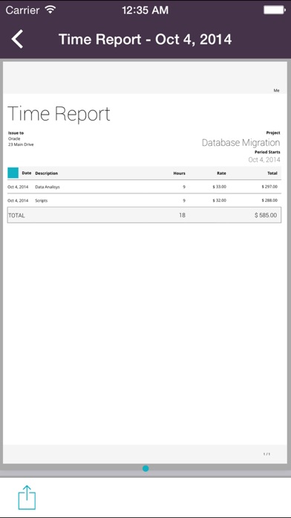Click the 'TOTAL' row label
291x518 pixels.
point(16,215)
